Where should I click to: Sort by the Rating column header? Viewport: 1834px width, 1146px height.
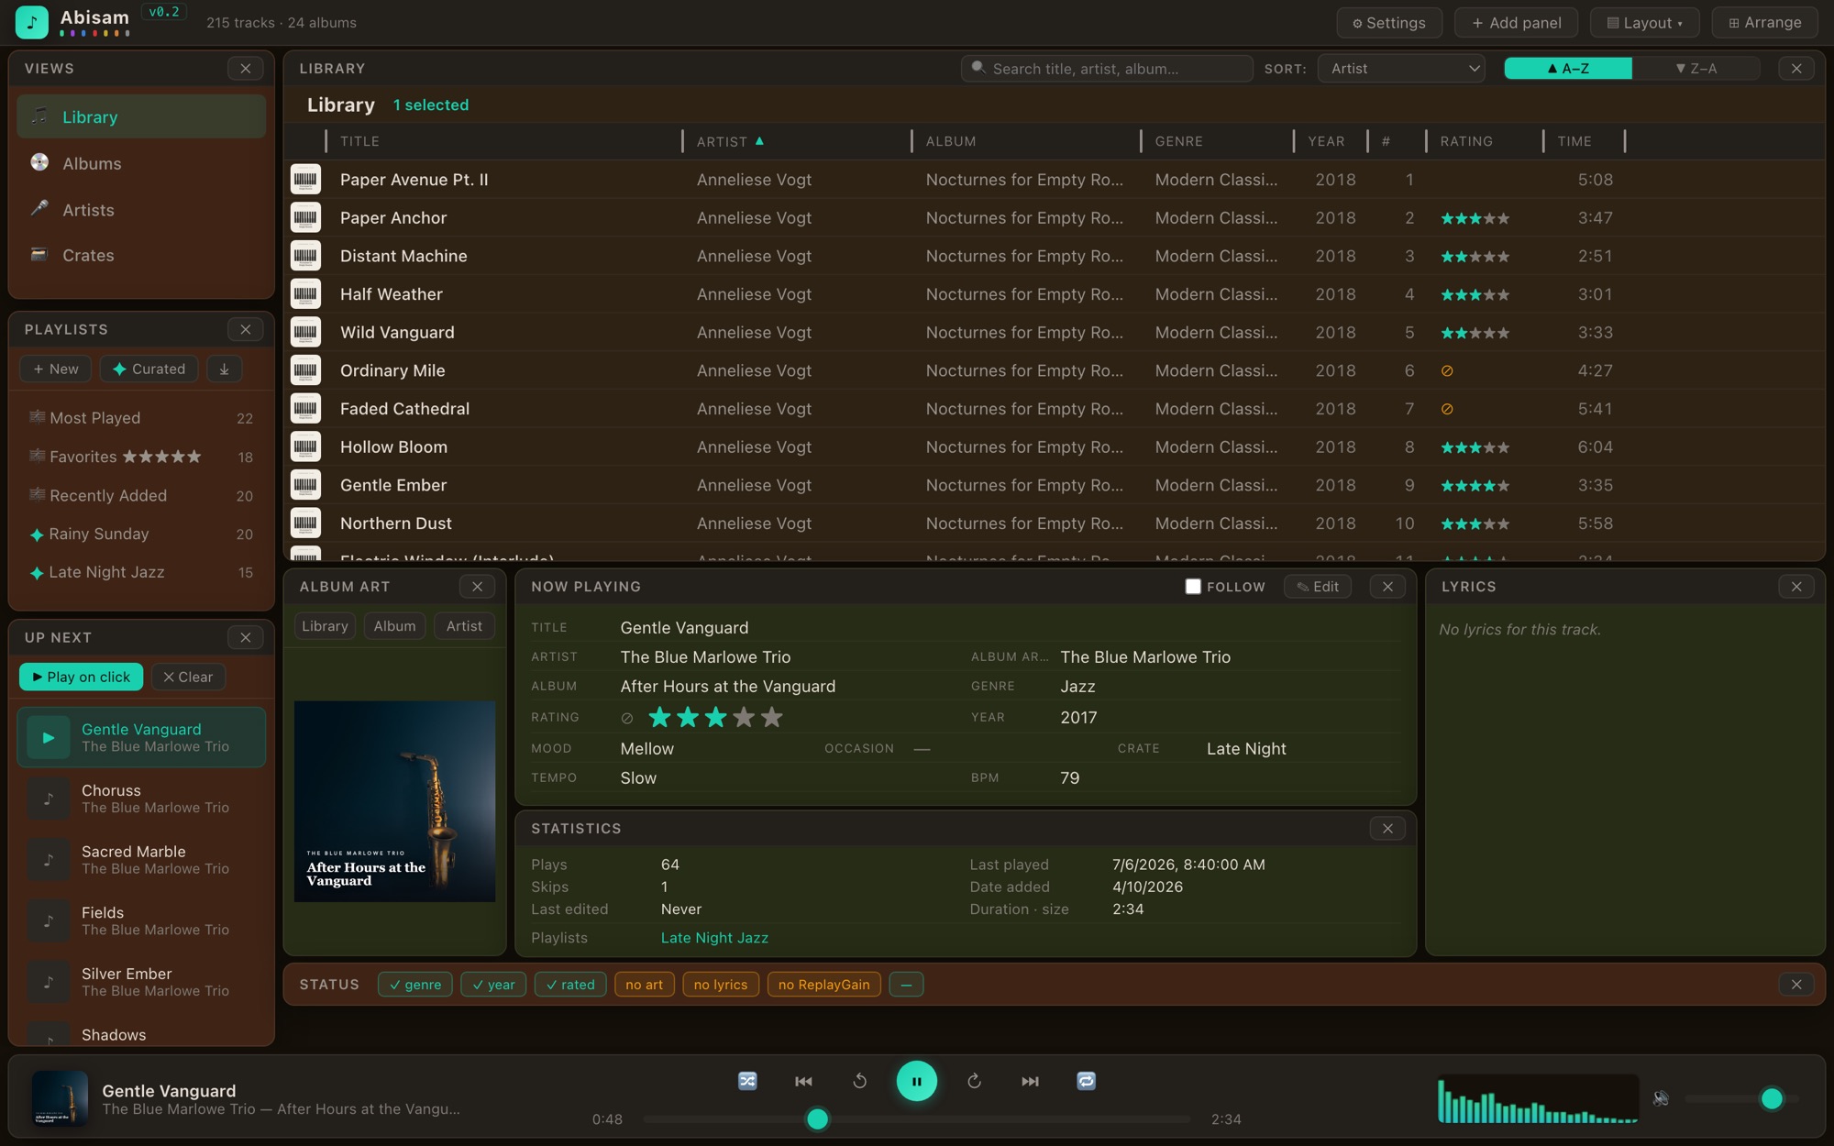coord(1465,141)
